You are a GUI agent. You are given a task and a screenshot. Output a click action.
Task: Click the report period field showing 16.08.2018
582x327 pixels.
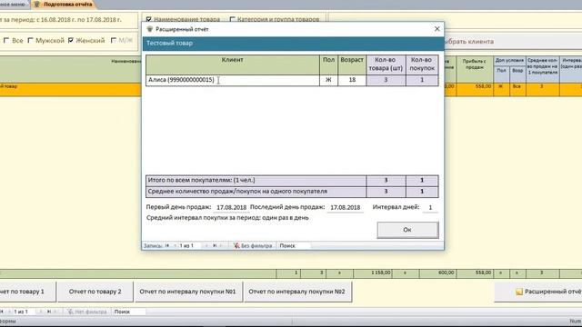coord(69,20)
